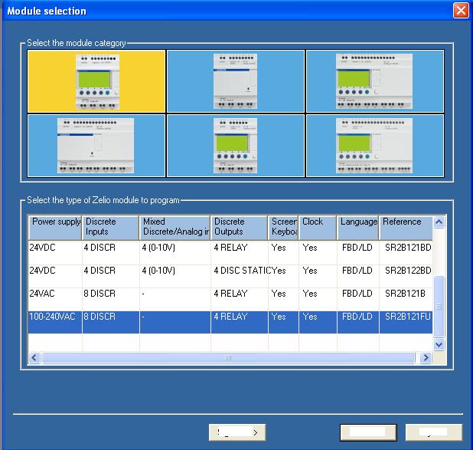The height and width of the screenshot is (450, 473).
Task: Click the Discrete Outputs column header
Action: pyautogui.click(x=240, y=228)
